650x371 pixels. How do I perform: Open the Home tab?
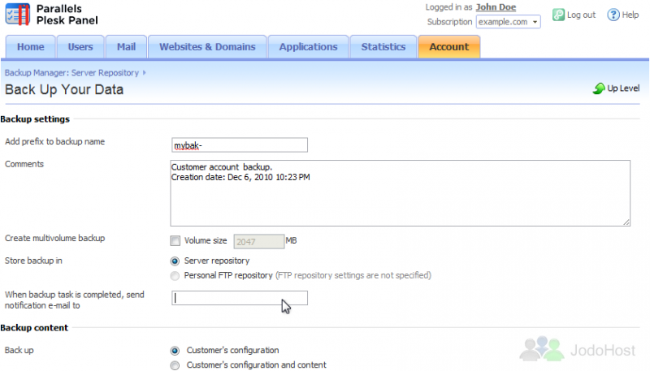(31, 47)
